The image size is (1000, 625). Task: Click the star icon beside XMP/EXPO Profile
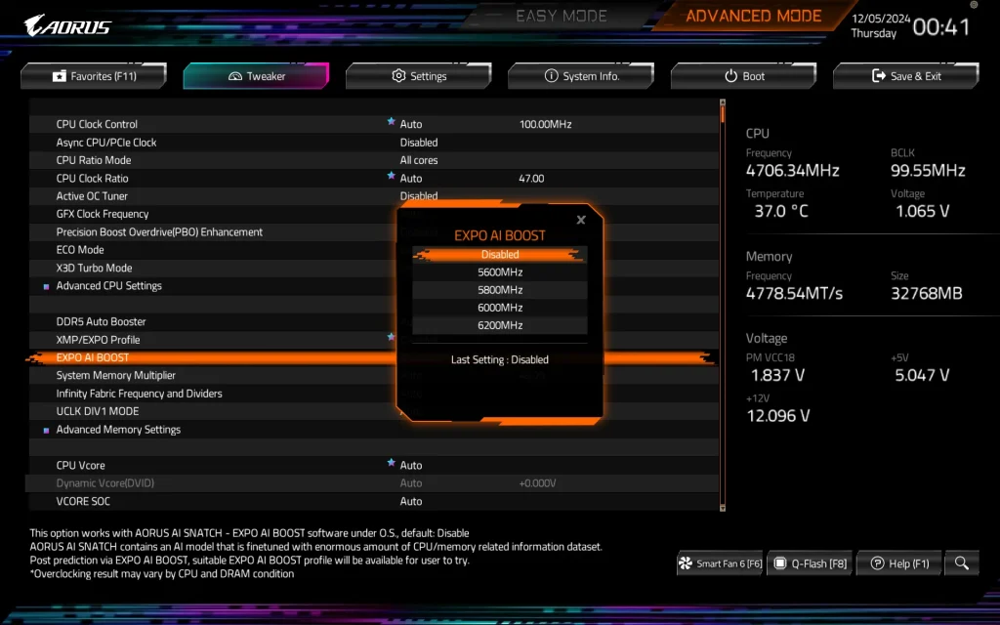(391, 336)
